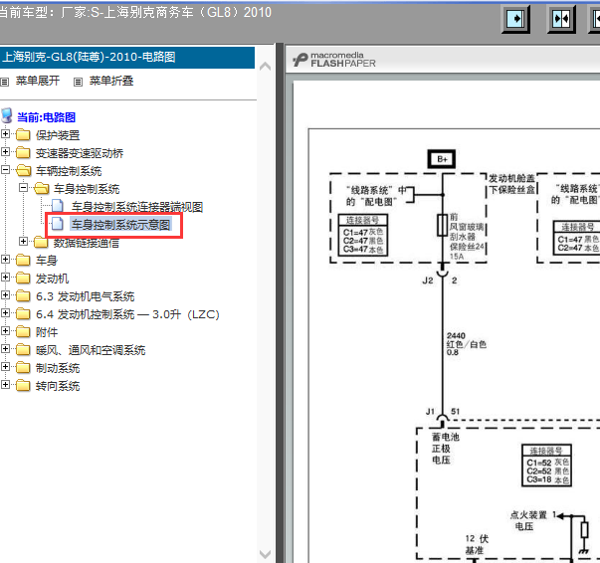Click the 菜单展开 link
Viewport: 600px width, 563px height.
click(38, 81)
